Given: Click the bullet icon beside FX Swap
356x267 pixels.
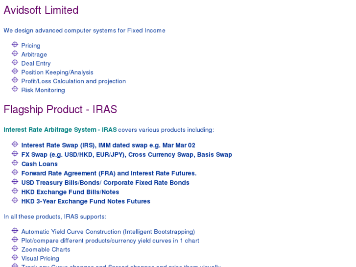Looking at the screenshot, I should [x=15, y=153].
